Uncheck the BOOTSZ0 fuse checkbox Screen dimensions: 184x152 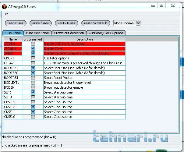click(x=33, y=73)
